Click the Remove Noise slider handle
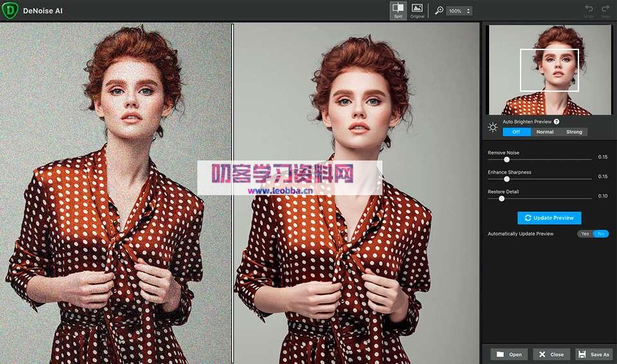The image size is (617, 364). pyautogui.click(x=507, y=160)
